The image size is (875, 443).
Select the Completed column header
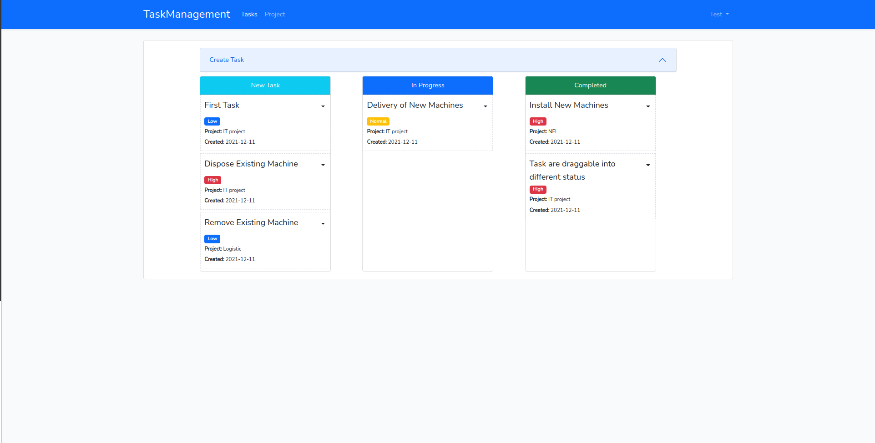pos(590,85)
